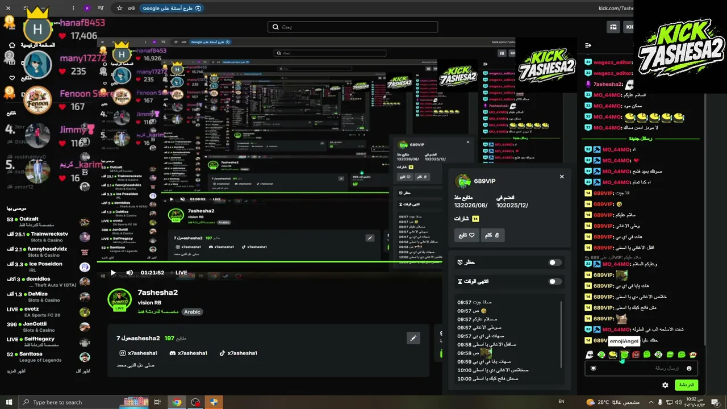
Task: Open the emoji picker in chat input
Action: point(689,368)
